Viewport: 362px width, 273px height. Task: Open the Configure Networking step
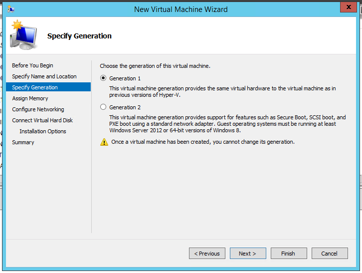38,109
